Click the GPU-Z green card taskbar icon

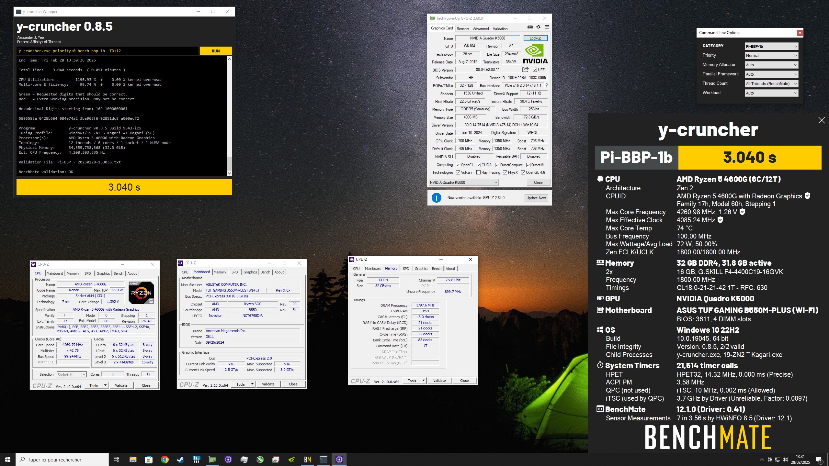click(x=212, y=460)
